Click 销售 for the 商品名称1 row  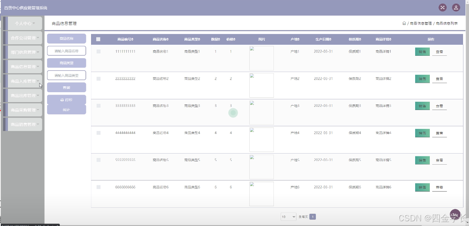click(422, 52)
